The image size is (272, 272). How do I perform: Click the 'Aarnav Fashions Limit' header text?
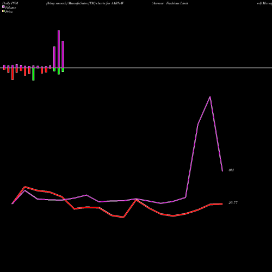pyautogui.click(x=170, y=3)
